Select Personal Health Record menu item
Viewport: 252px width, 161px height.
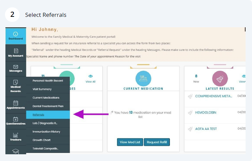(48, 81)
